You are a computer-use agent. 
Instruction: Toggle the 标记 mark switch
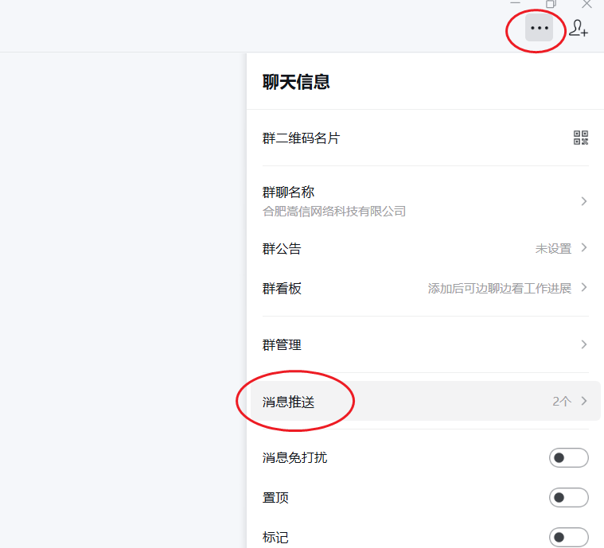568,537
